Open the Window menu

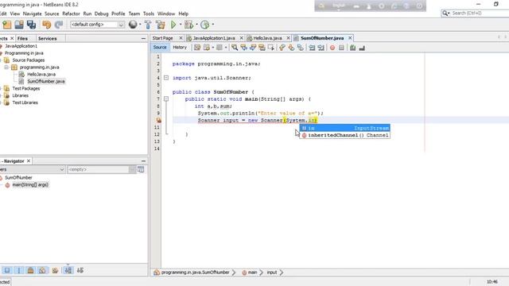(x=166, y=14)
